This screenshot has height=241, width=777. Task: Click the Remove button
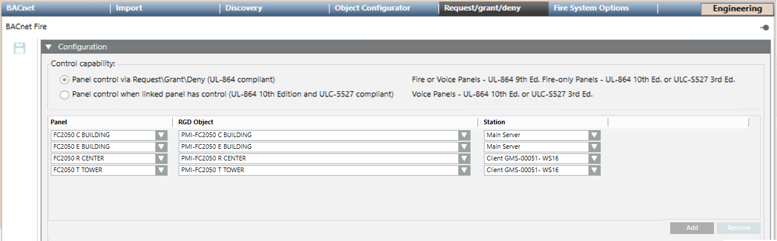(x=738, y=228)
